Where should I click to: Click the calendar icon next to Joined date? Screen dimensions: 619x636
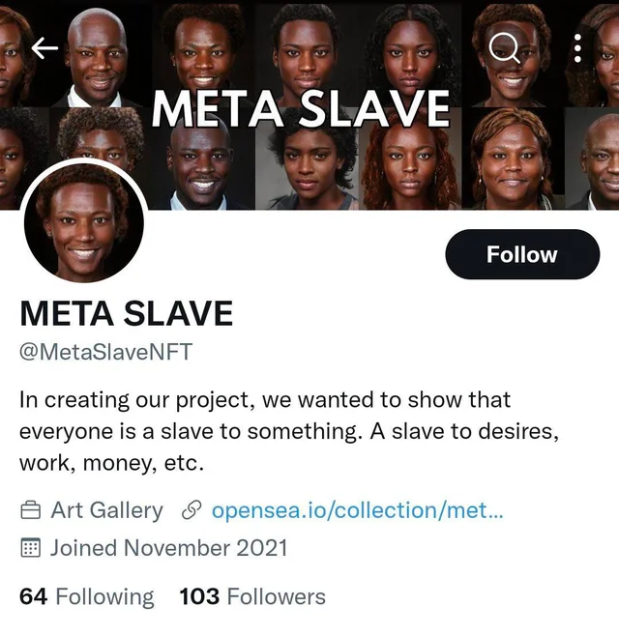31,548
